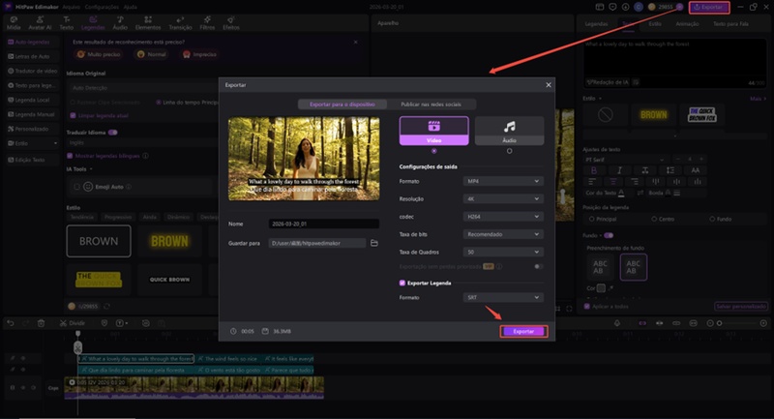This screenshot has height=419, width=774.
Task: Toggle the Exportar Legenda checkbox
Action: point(402,283)
